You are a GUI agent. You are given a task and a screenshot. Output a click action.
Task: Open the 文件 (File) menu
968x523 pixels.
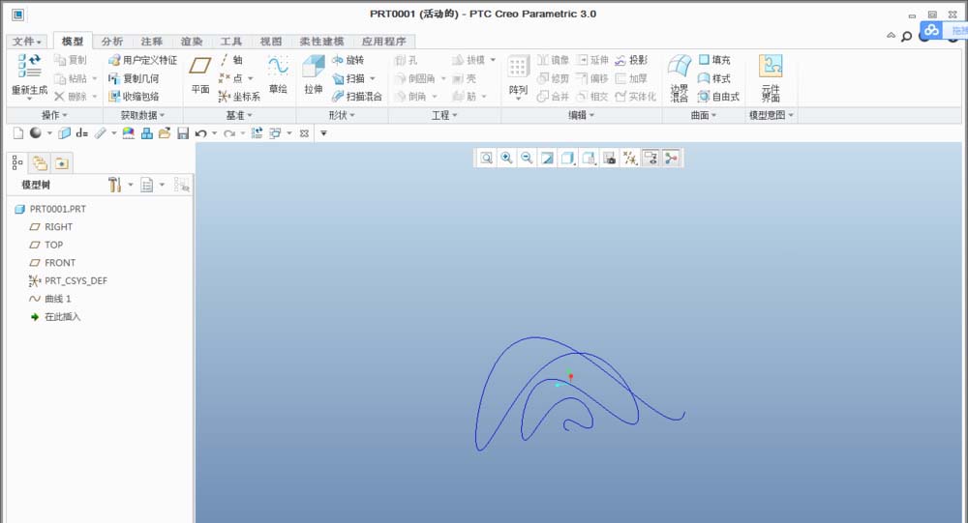click(26, 42)
